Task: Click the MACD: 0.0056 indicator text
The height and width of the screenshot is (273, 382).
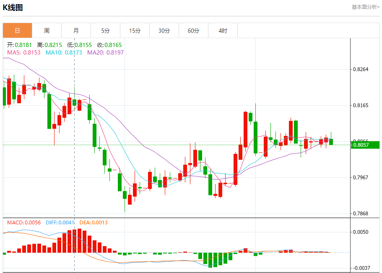Action: [24, 222]
